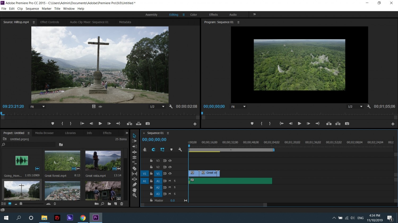Select the Zoom tool in tools panel
The image size is (398, 223).
(x=135, y=196)
